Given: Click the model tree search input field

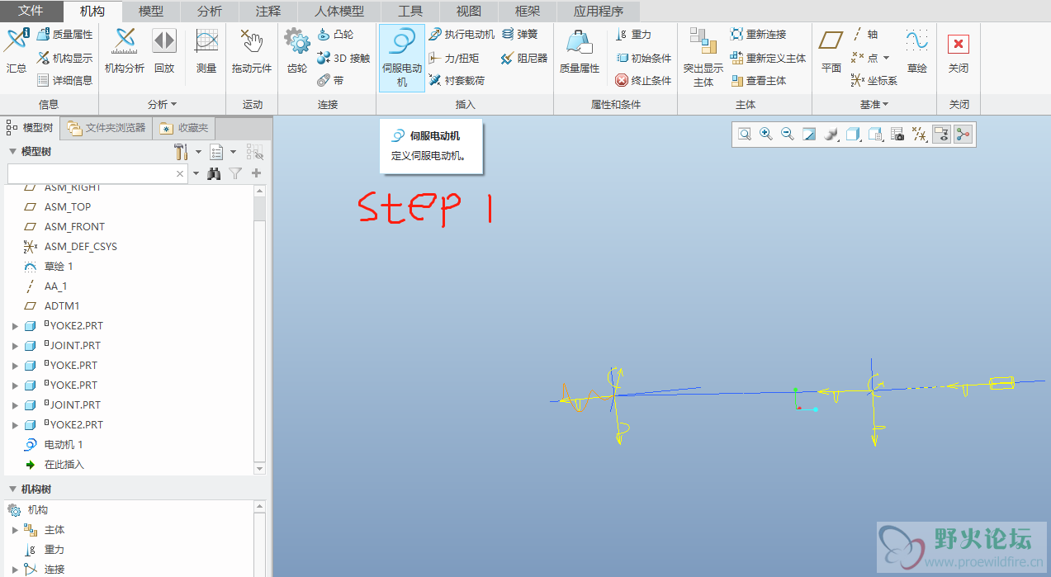Looking at the screenshot, I should coord(97,173).
